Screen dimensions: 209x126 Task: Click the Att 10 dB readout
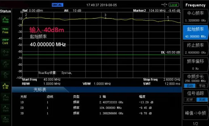coord(73,10)
